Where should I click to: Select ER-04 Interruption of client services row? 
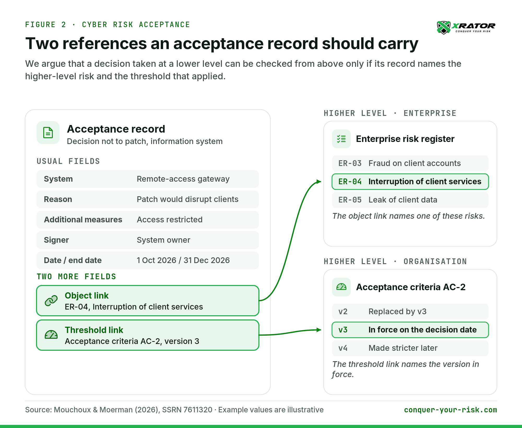click(x=410, y=182)
